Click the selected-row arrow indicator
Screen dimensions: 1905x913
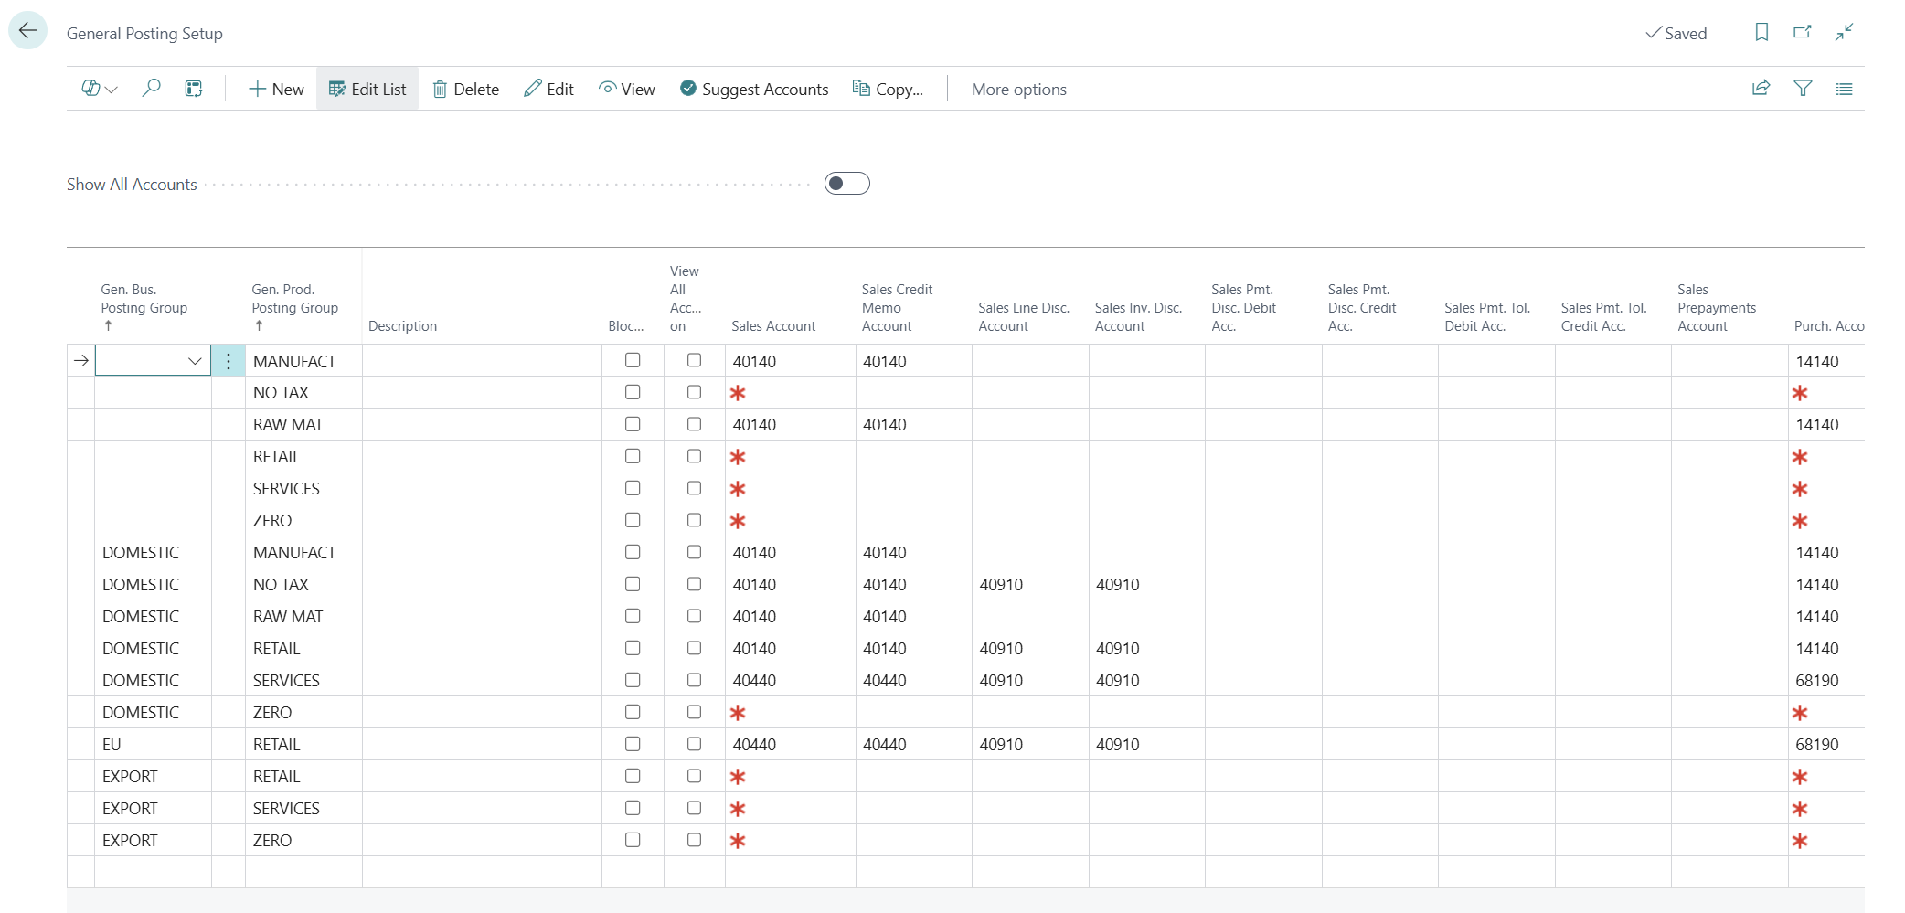pos(81,361)
